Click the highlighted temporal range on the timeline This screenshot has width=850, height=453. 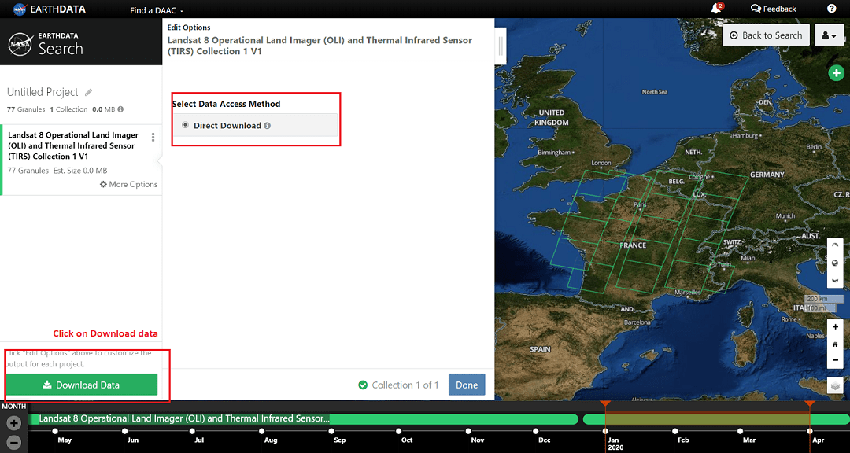point(708,419)
